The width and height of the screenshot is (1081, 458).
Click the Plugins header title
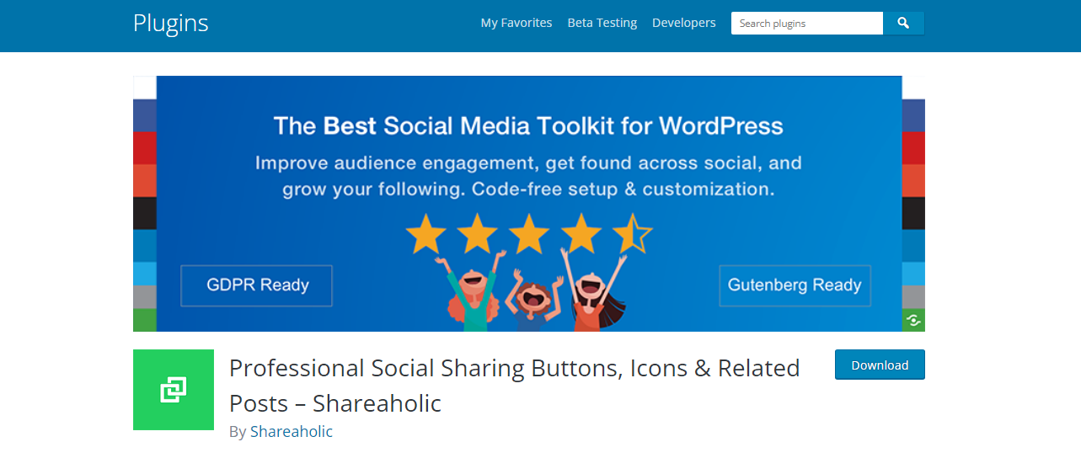pos(171,24)
